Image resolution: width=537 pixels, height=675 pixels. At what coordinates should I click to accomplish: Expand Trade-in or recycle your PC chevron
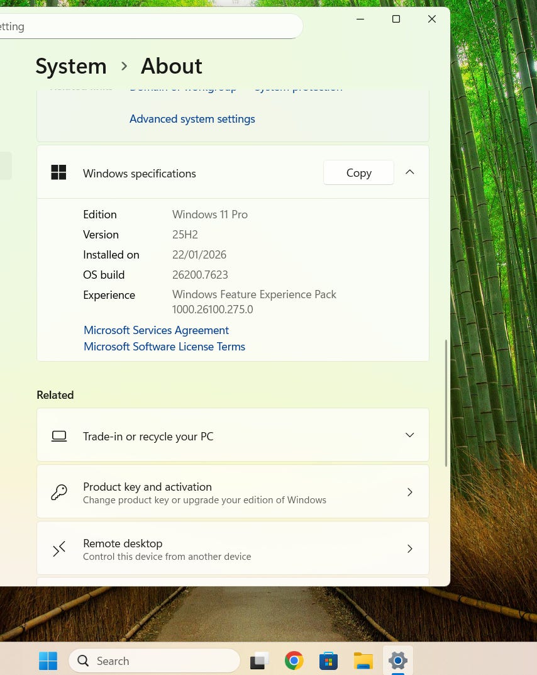coord(409,435)
